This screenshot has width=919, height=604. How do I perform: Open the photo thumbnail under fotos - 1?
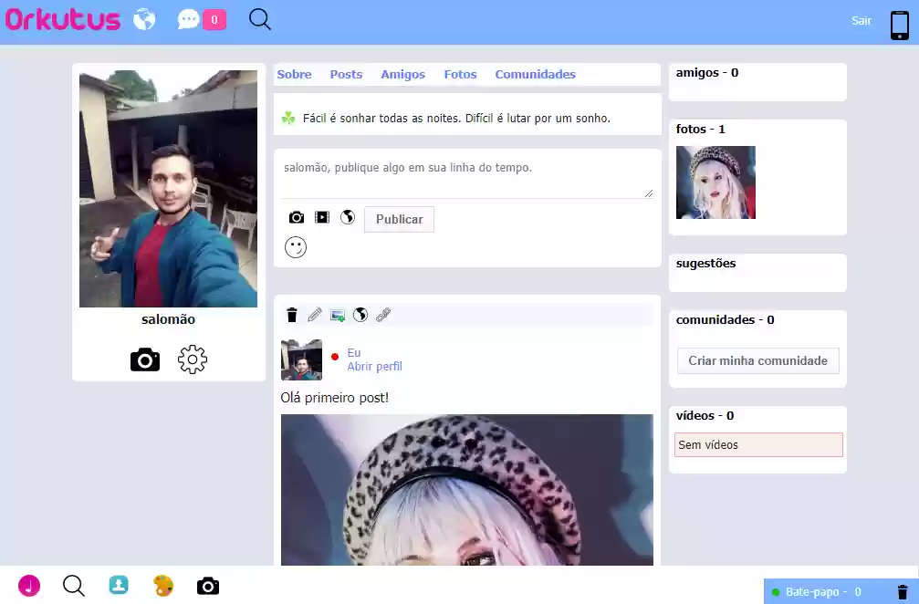click(715, 182)
